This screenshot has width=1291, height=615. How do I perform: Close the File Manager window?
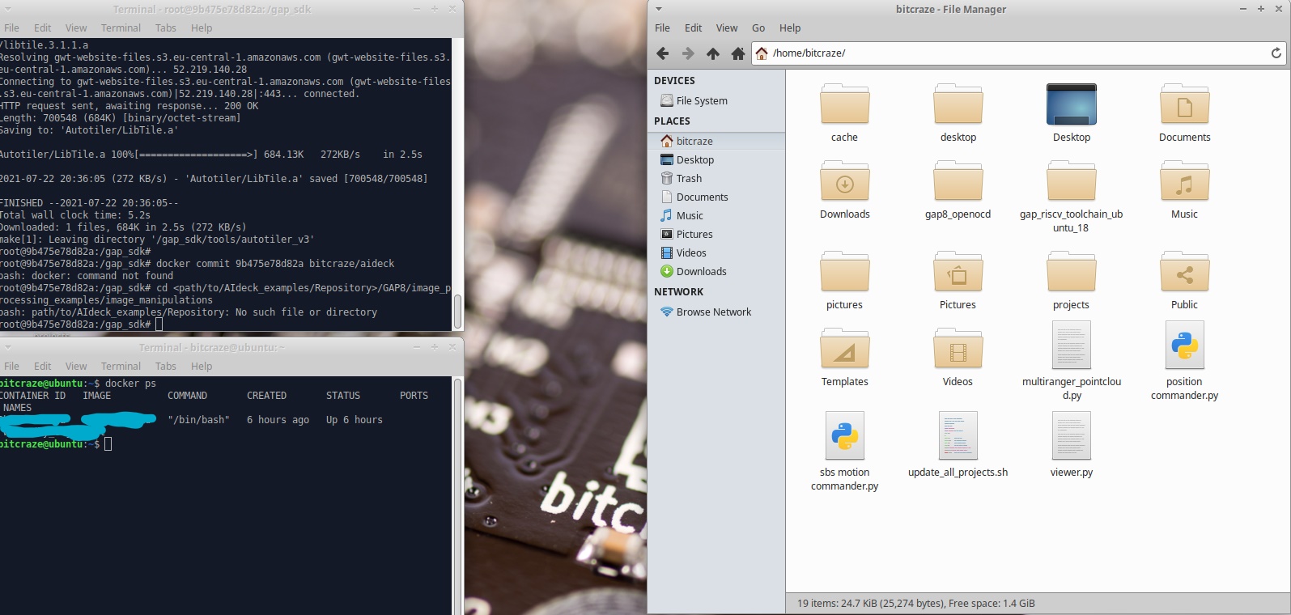coord(1277,9)
